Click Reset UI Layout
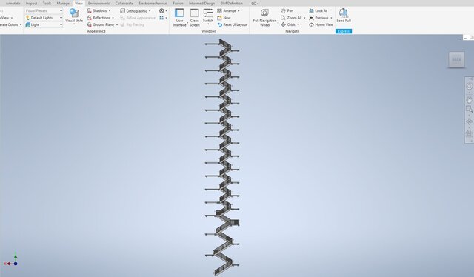 232,24
